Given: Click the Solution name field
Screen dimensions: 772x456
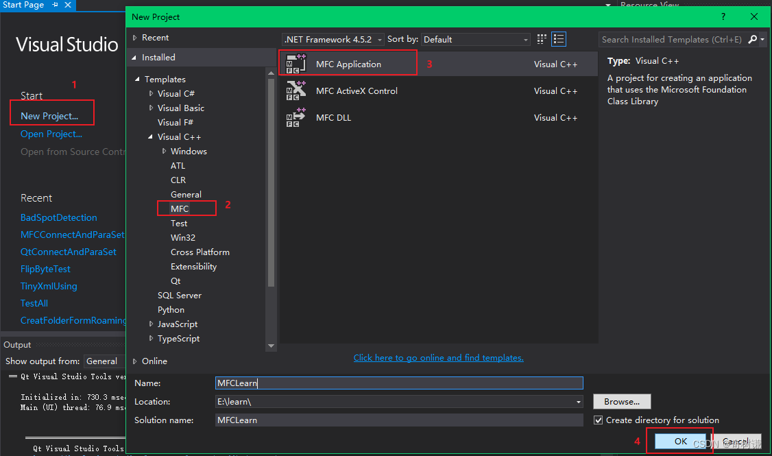Looking at the screenshot, I should 399,420.
